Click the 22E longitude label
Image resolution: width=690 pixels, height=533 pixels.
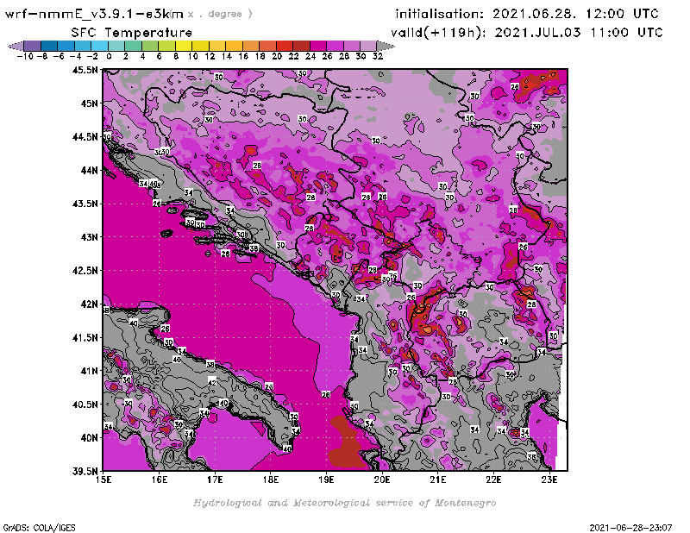tap(493, 480)
